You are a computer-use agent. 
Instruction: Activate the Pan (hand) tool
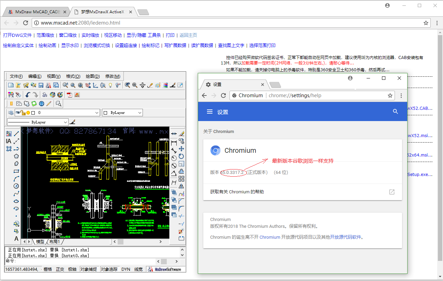(x=88, y=85)
